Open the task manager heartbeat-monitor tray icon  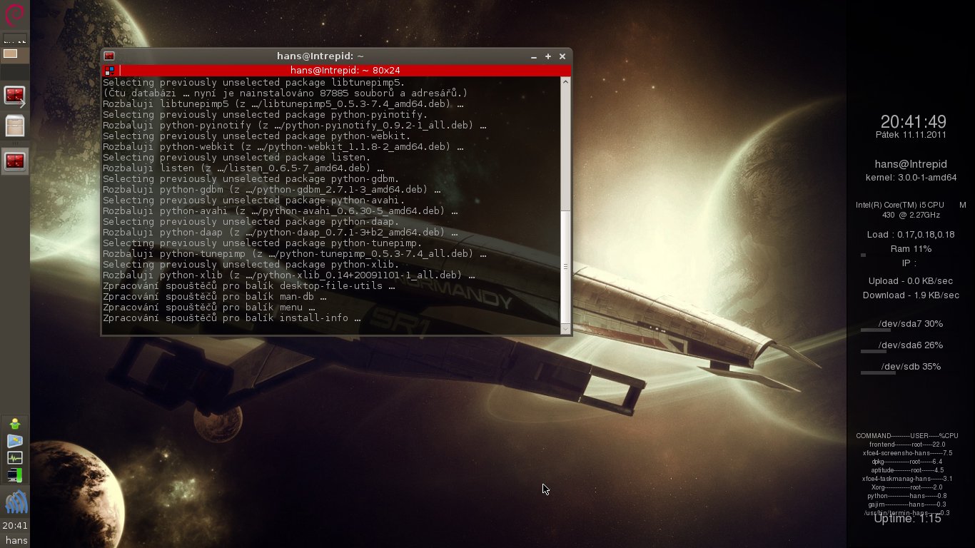(x=15, y=458)
